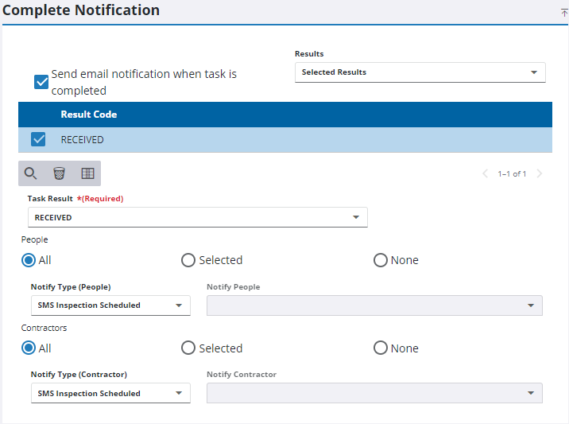Click the Notify Contractor dropdown field
The image size is (569, 424).
click(x=374, y=394)
